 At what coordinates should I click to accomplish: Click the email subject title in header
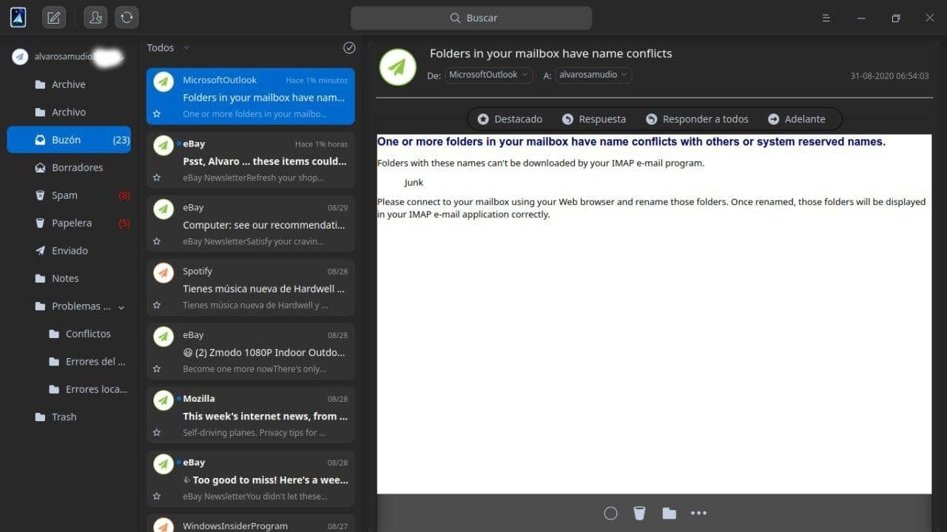[550, 53]
